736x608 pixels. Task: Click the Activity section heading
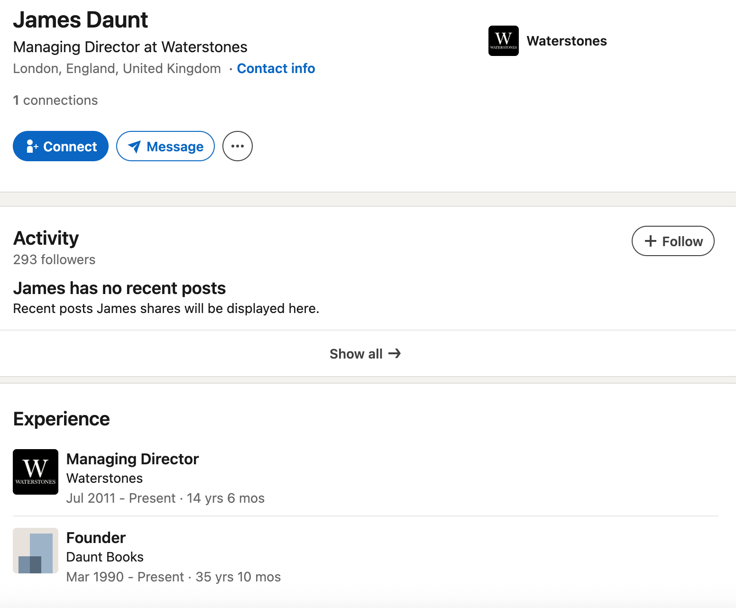[x=46, y=238]
